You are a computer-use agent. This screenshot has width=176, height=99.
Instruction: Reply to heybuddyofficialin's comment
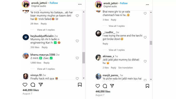(x=45, y=47)
